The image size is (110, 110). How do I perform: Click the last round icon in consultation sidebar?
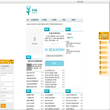[100, 72]
